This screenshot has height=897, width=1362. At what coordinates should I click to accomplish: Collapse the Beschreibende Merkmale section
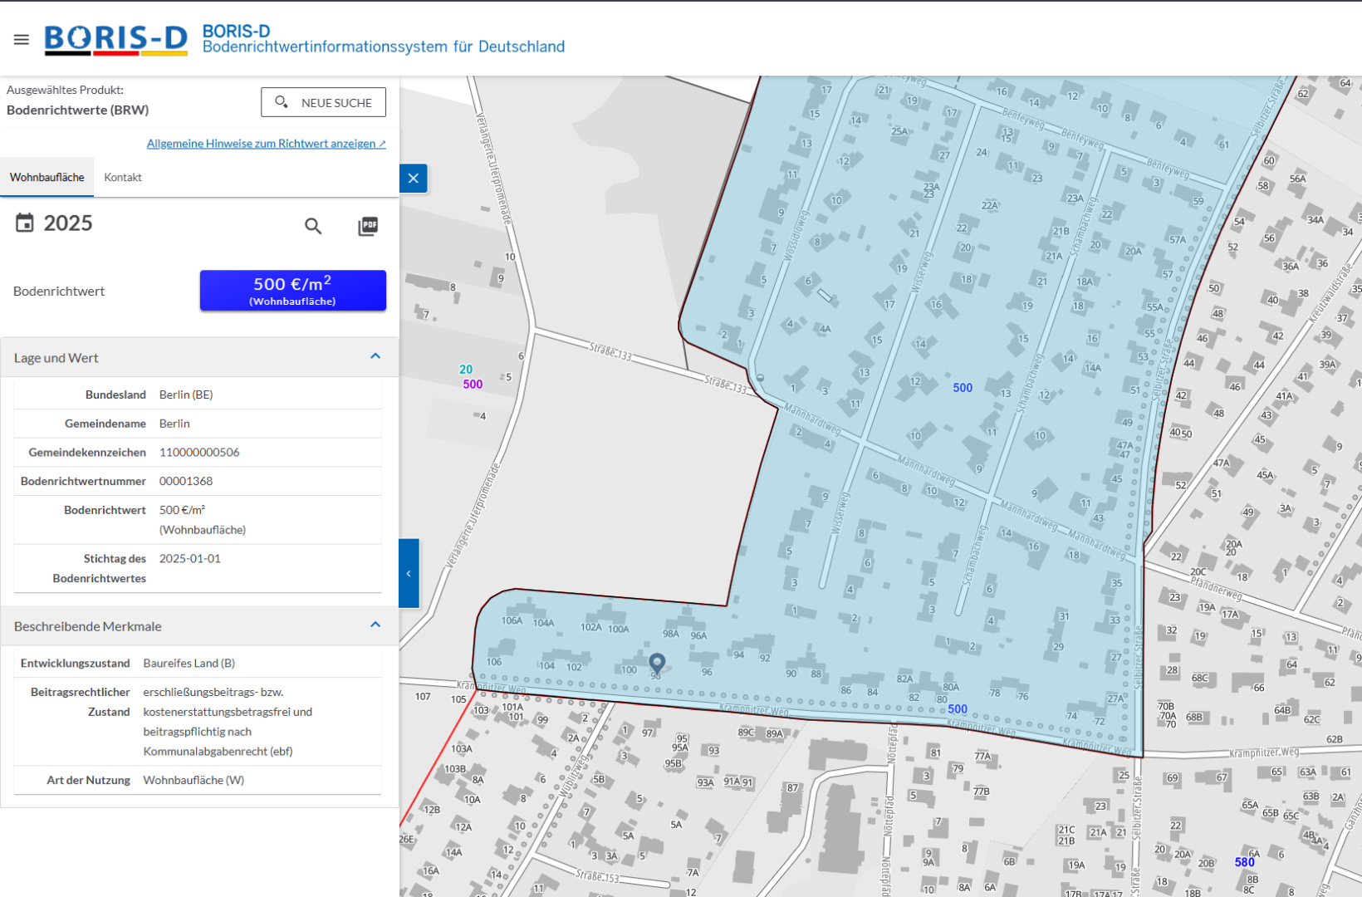(375, 625)
